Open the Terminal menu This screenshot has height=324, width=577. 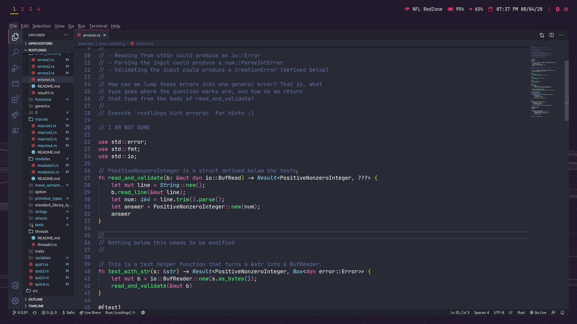[x=98, y=26]
